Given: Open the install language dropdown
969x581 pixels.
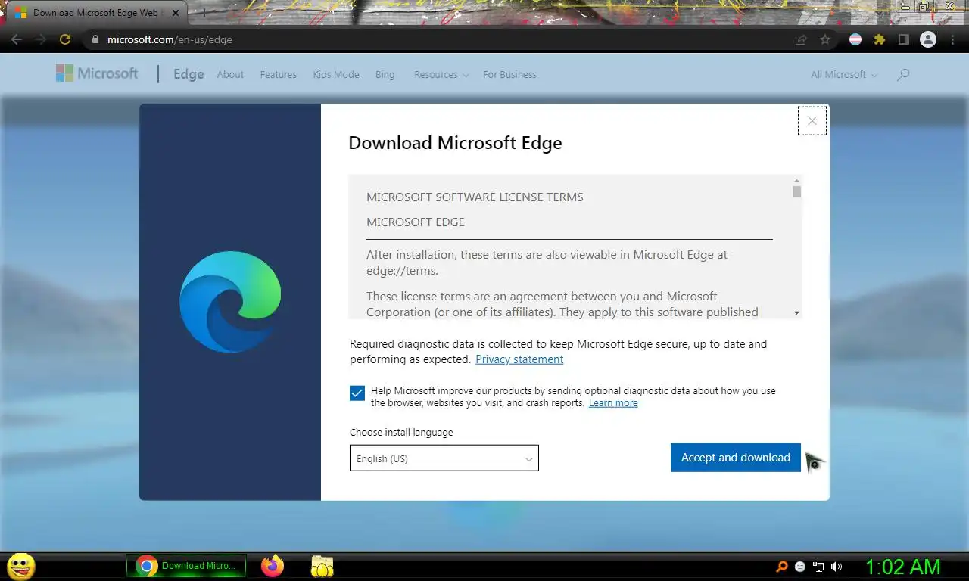Looking at the screenshot, I should [444, 458].
